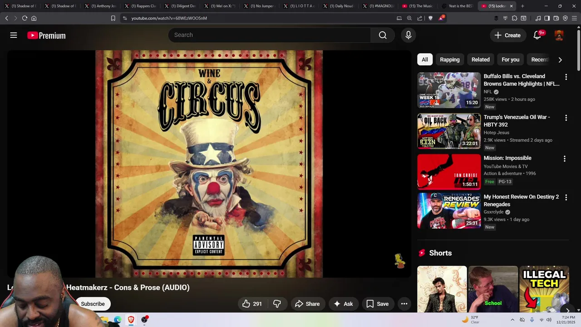581x327 pixels.
Task: Share the video
Action: coord(307,304)
